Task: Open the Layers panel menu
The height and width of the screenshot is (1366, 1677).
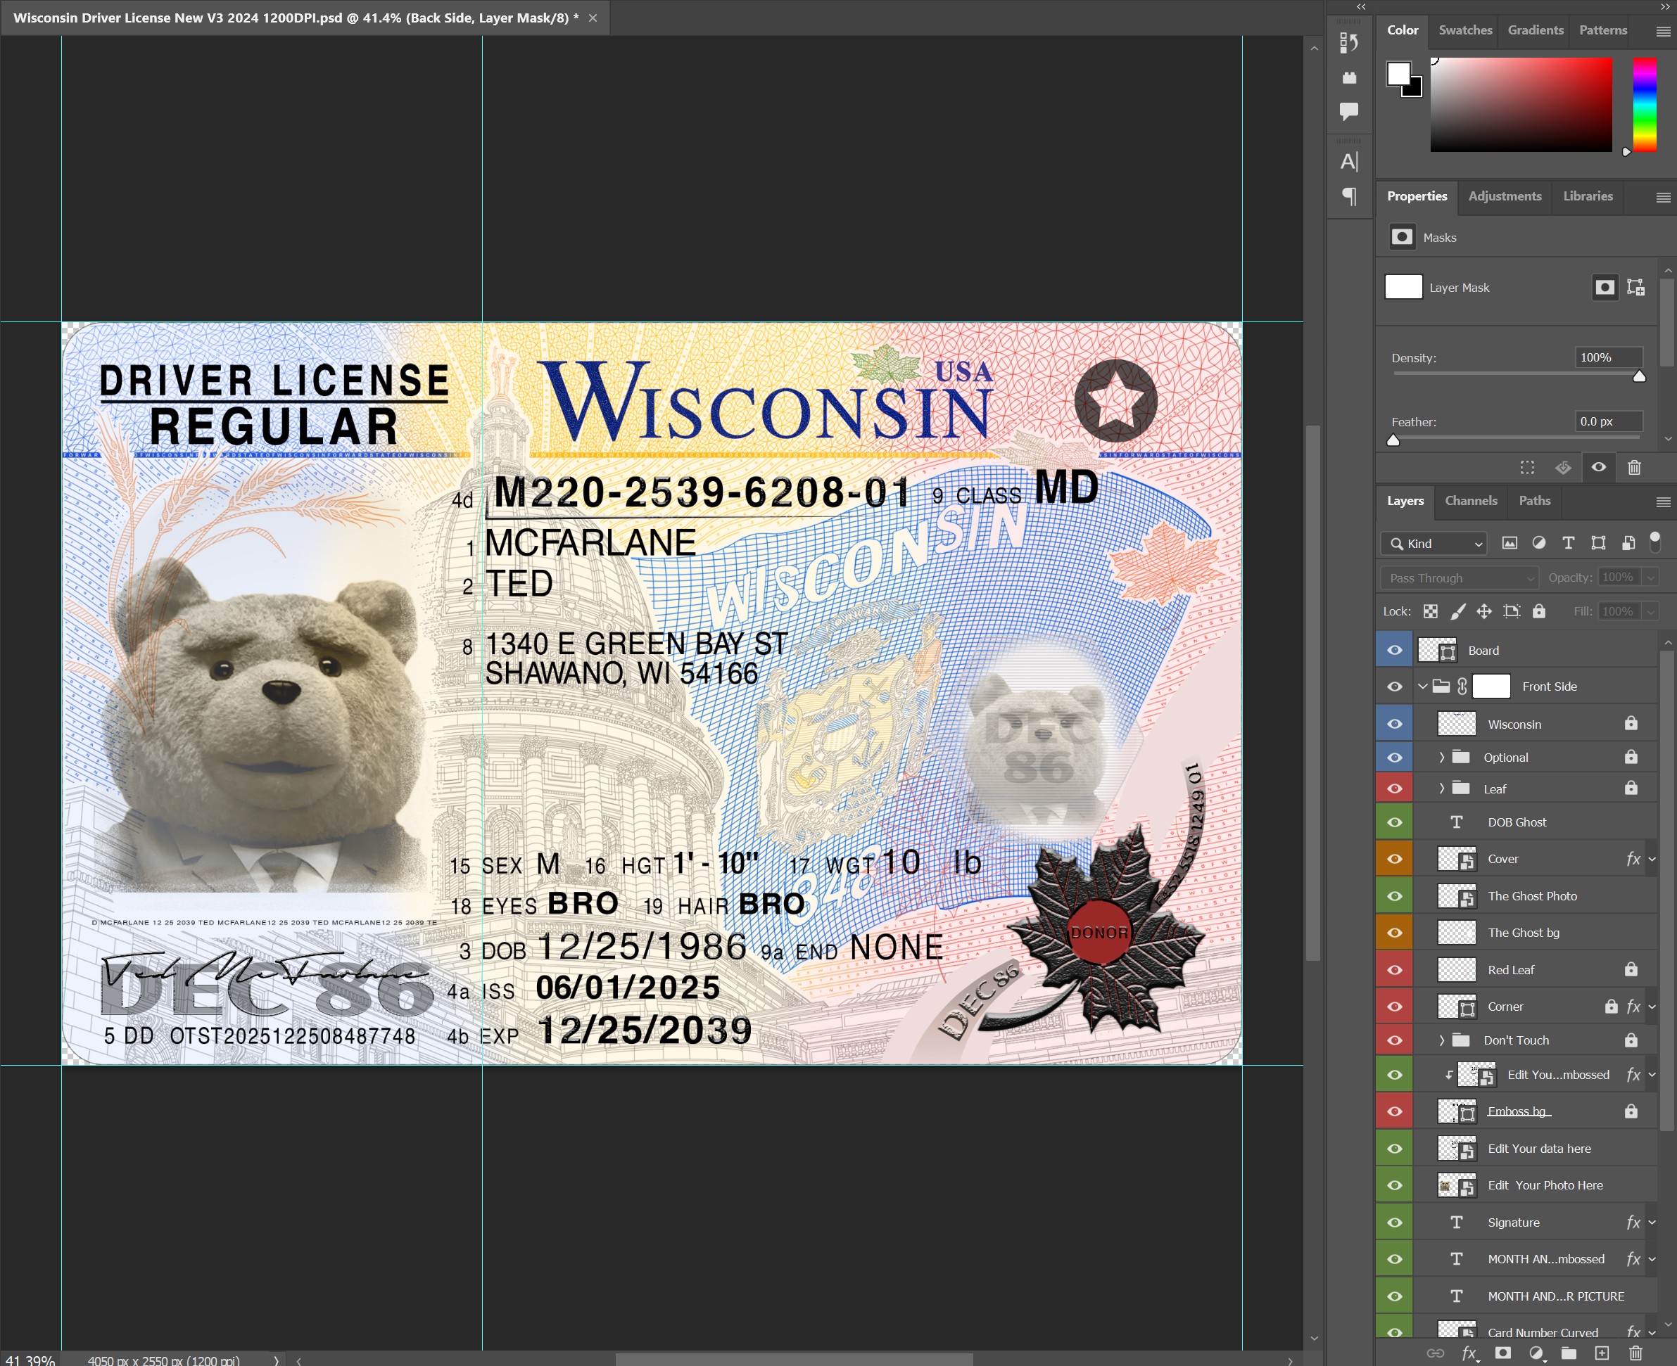Action: click(1663, 502)
